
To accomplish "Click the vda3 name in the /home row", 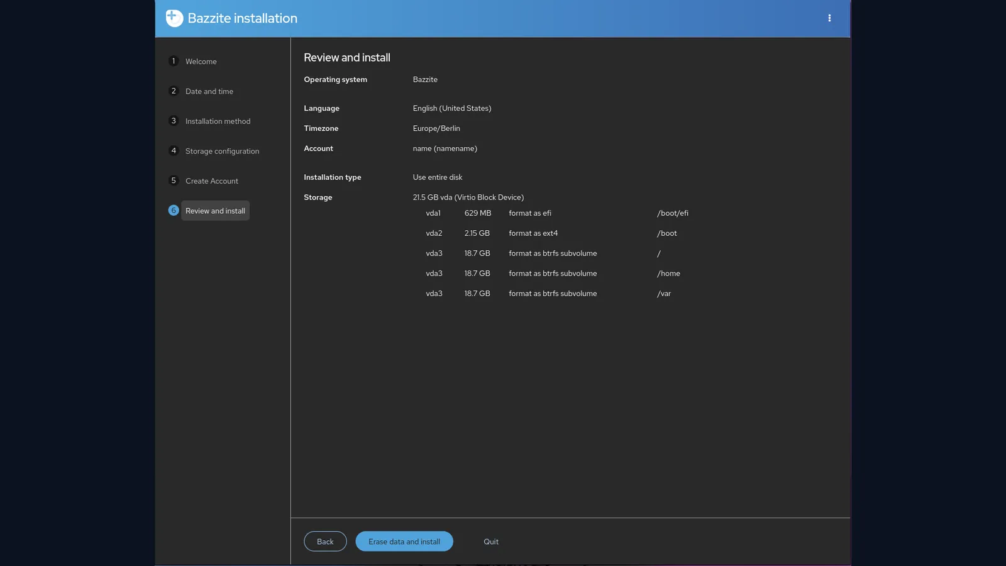I will 434,274.
